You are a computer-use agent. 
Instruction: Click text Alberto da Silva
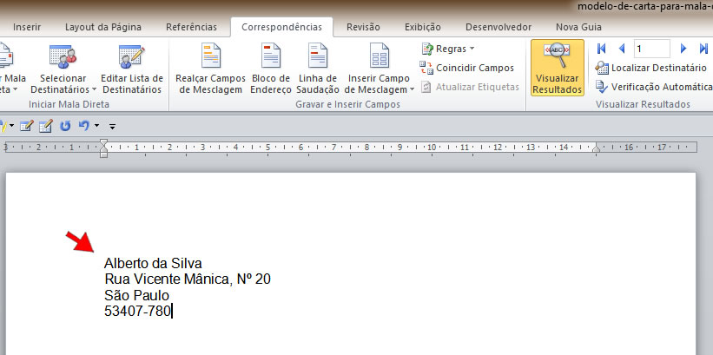point(153,263)
